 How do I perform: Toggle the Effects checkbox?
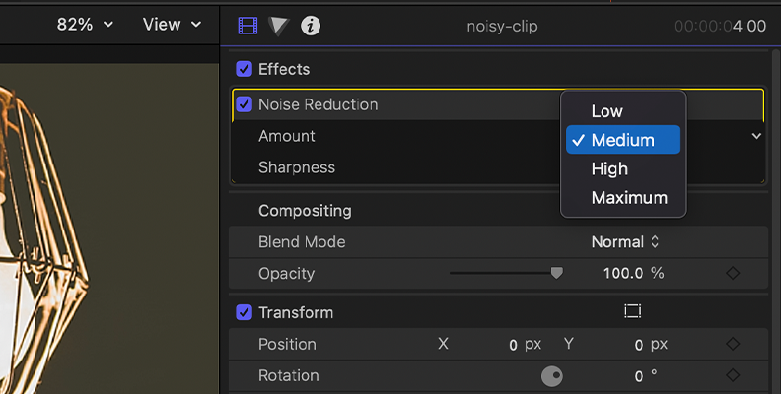coord(245,69)
